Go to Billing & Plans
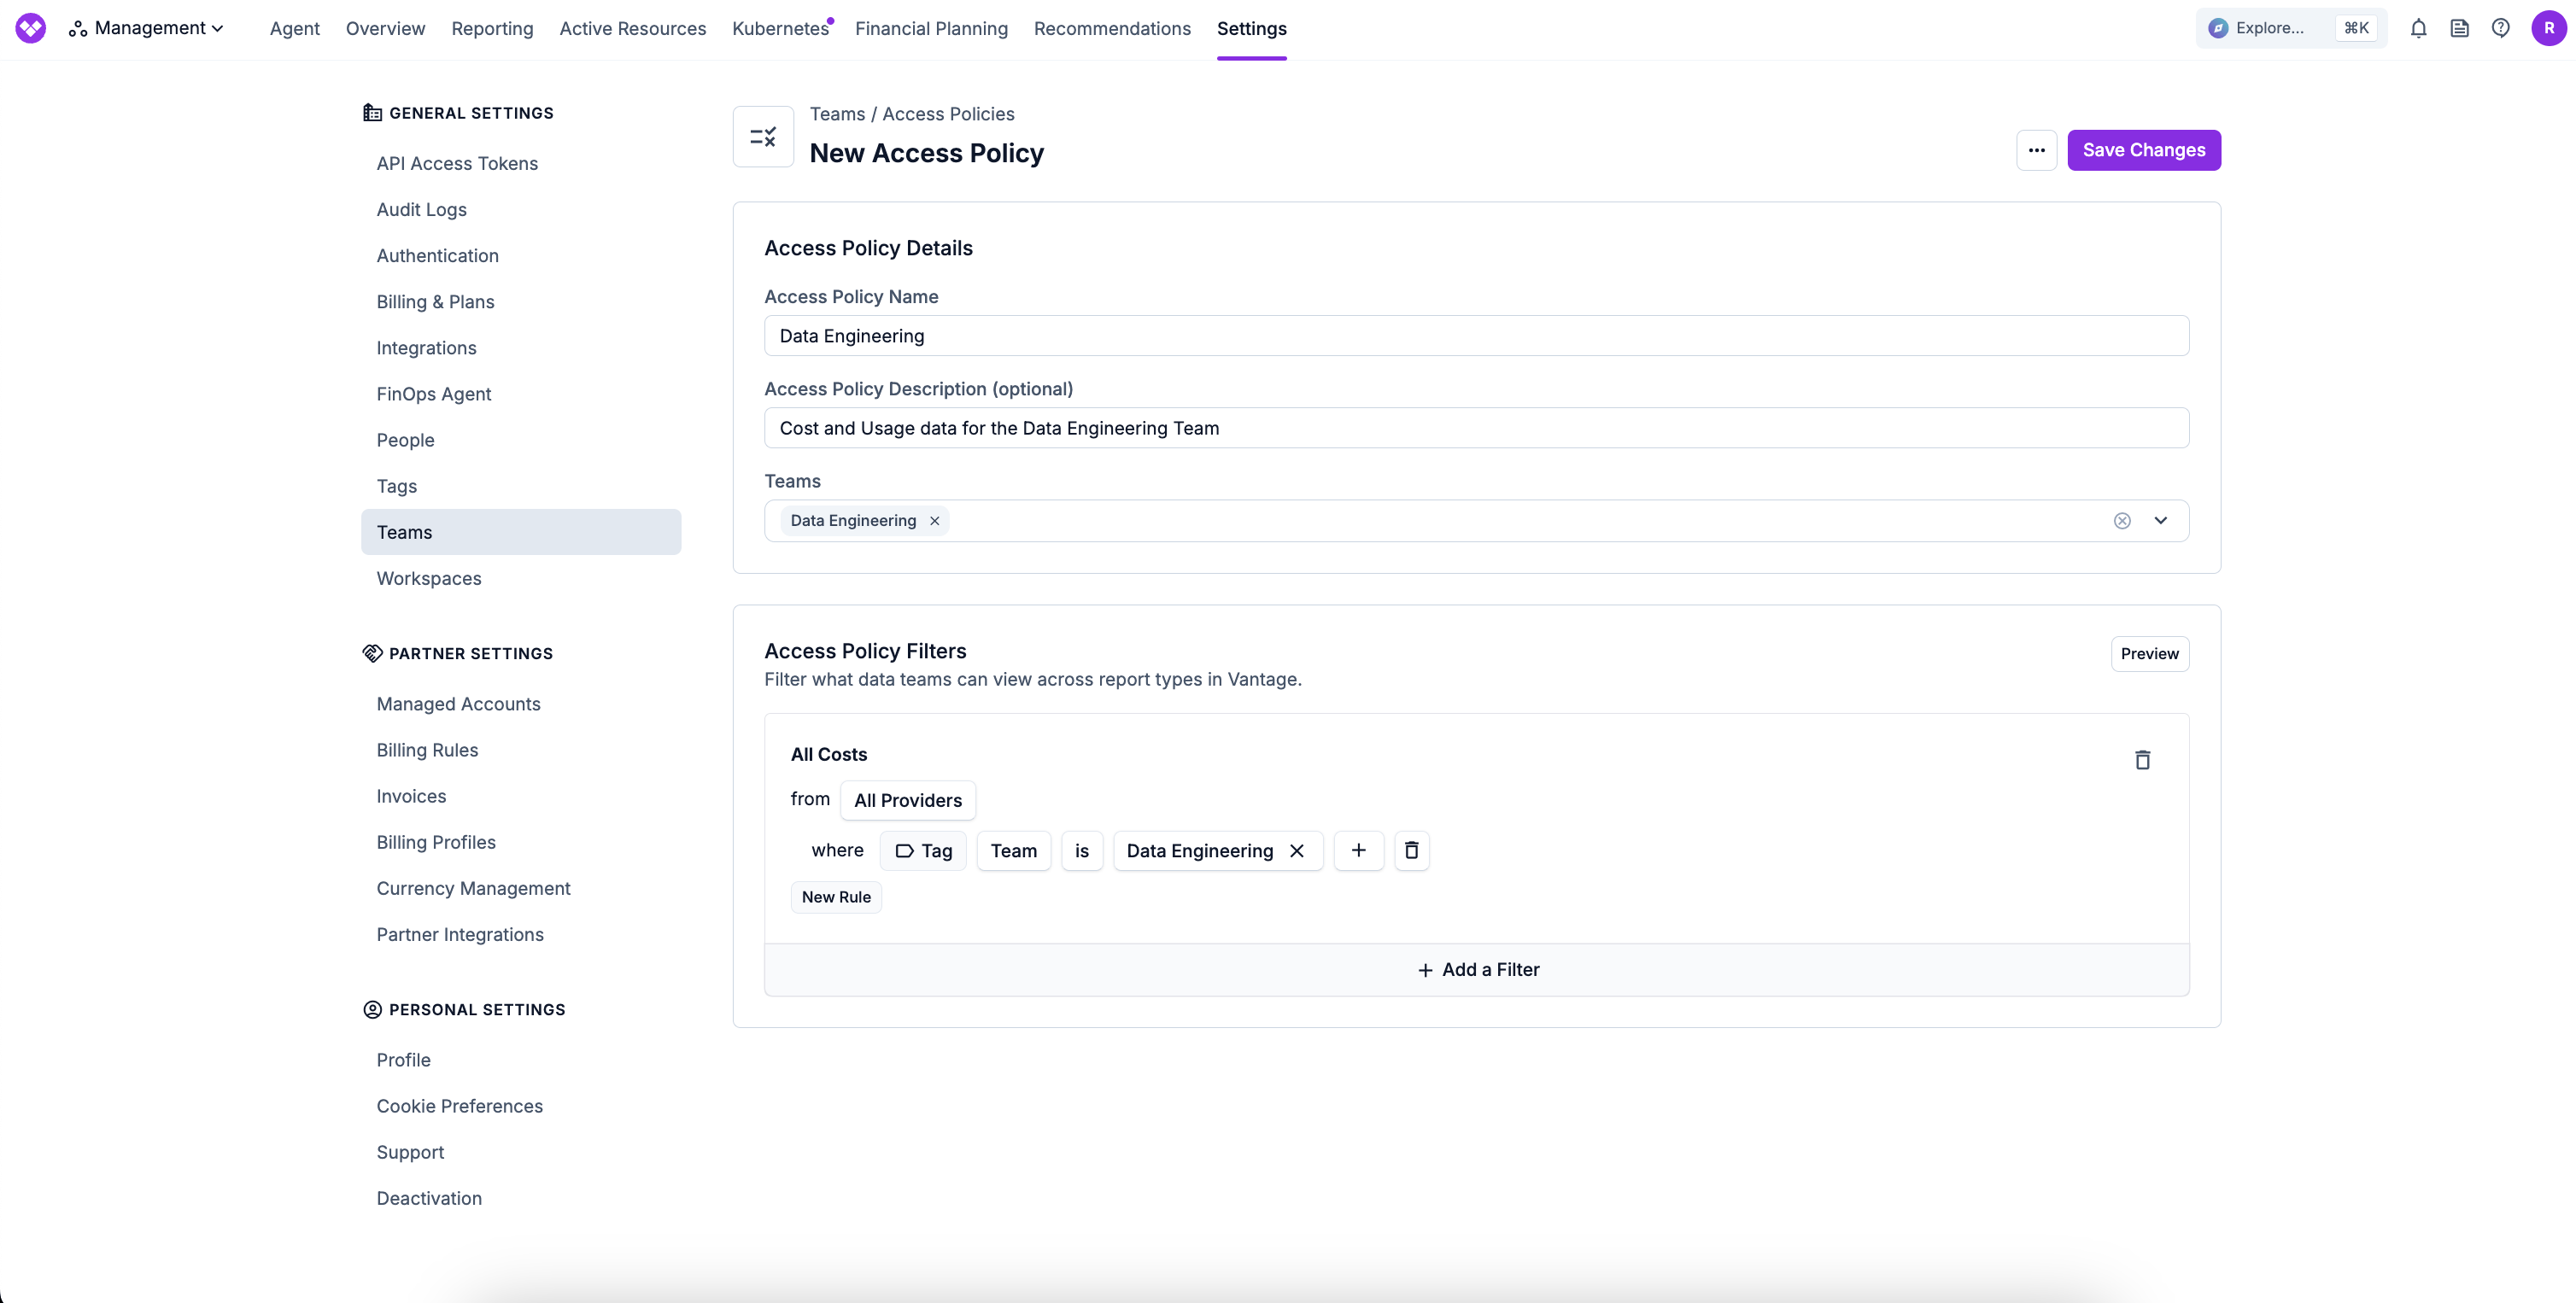This screenshot has width=2576, height=1303. pyautogui.click(x=436, y=301)
